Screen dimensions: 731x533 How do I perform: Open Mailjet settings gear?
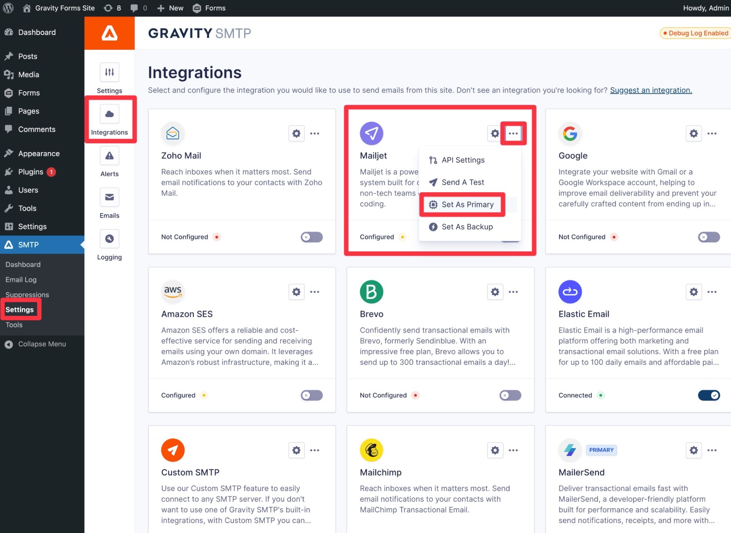coord(495,133)
